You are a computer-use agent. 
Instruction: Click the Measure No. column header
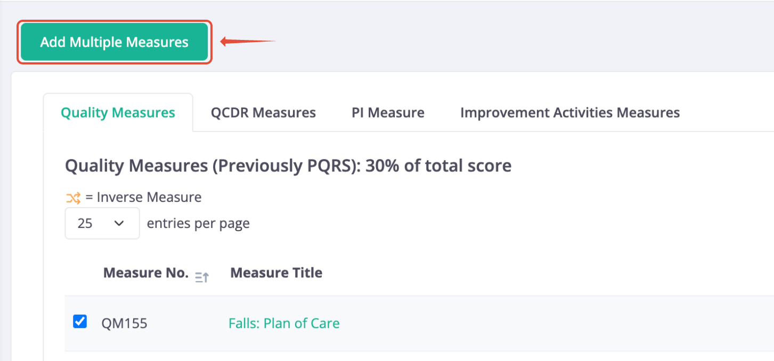(146, 273)
